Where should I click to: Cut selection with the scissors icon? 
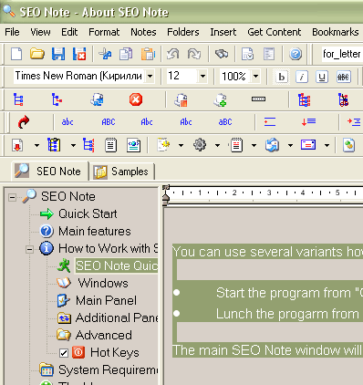tap(105, 55)
